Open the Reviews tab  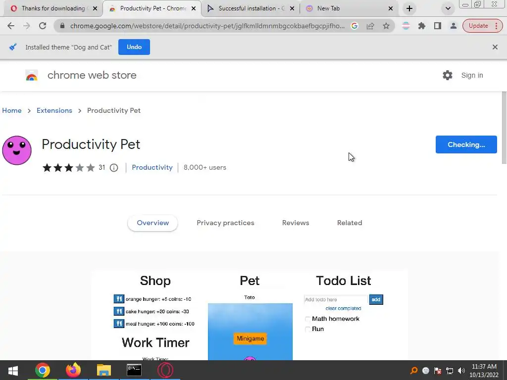click(x=296, y=223)
